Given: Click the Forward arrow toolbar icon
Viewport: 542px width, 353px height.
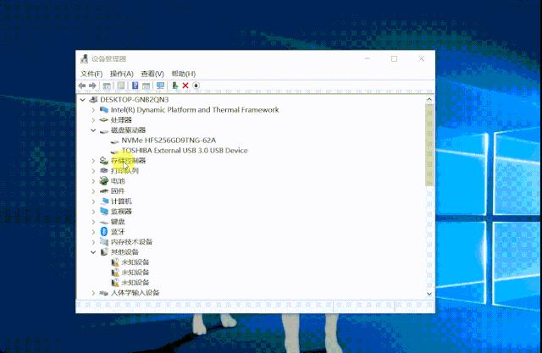Looking at the screenshot, I should [92, 85].
